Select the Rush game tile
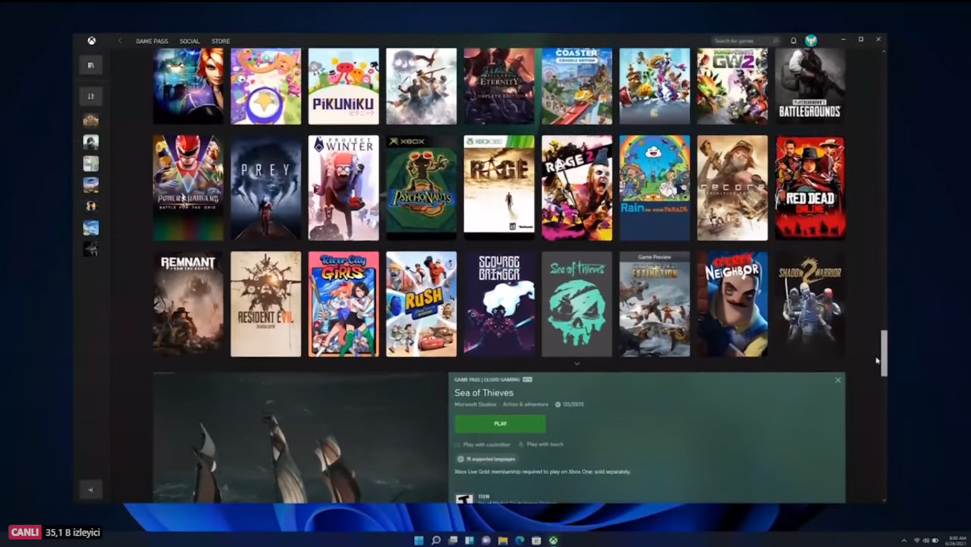This screenshot has height=547, width=971. click(x=421, y=304)
